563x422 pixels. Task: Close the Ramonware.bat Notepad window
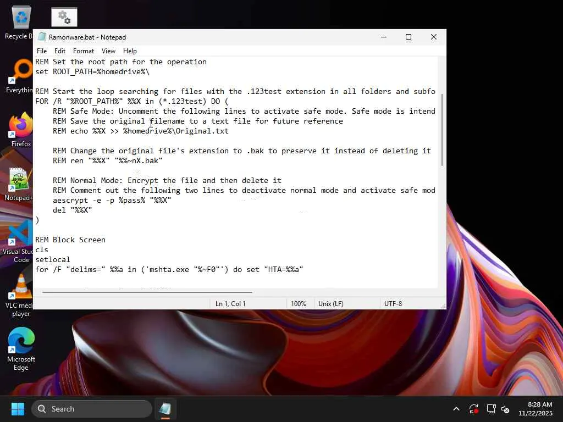click(434, 37)
